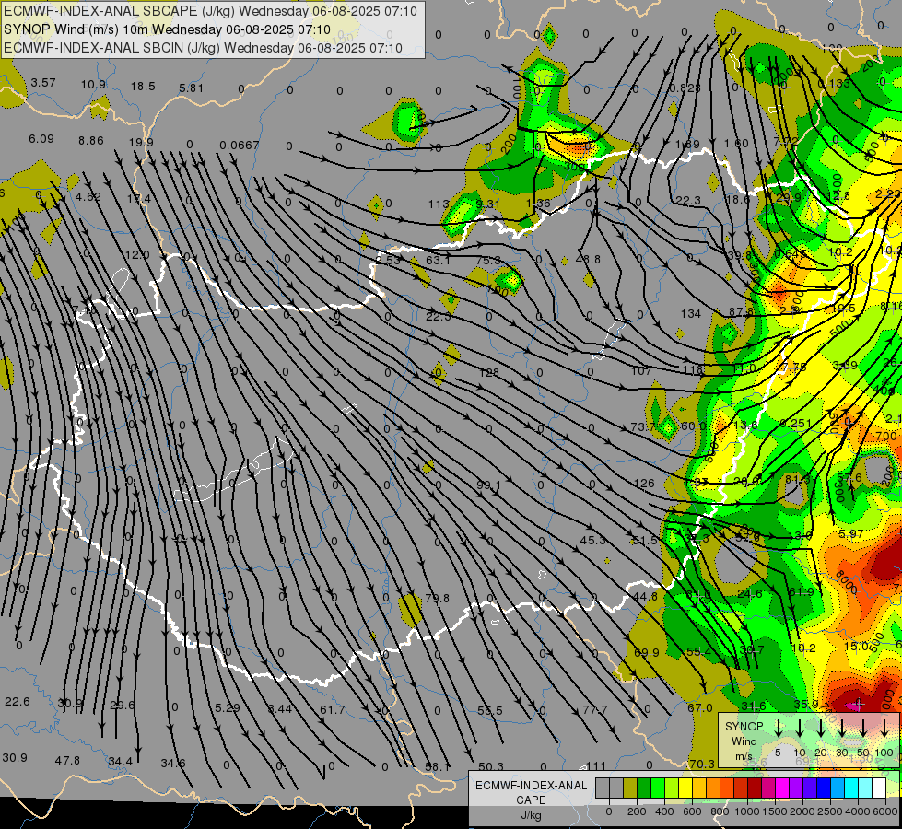
Task: Click the map value 63.1
Action: point(438,261)
